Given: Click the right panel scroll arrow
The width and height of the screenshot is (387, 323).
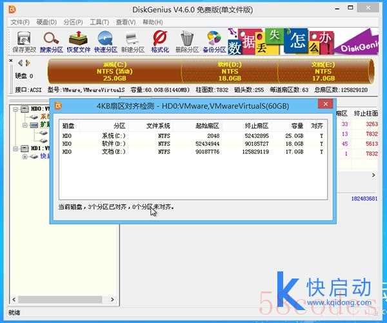Looking at the screenshot, I should [x=373, y=175].
